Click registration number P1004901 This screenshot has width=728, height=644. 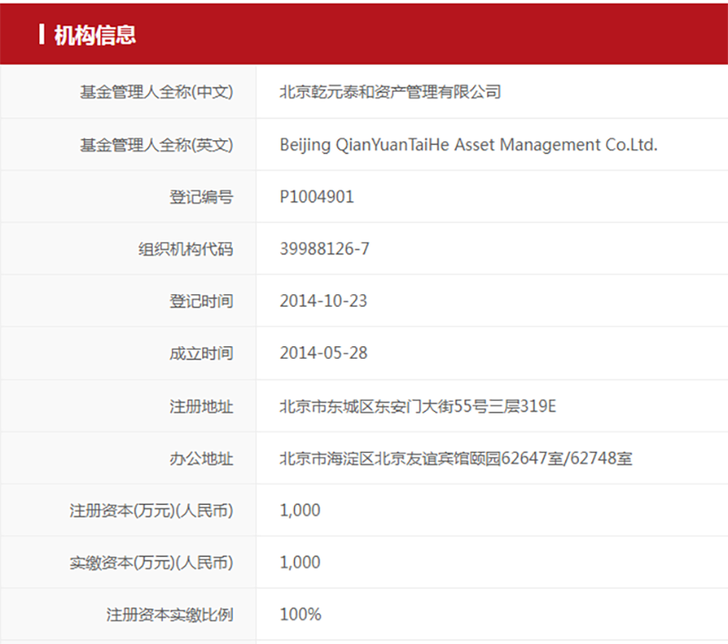pyautogui.click(x=317, y=197)
